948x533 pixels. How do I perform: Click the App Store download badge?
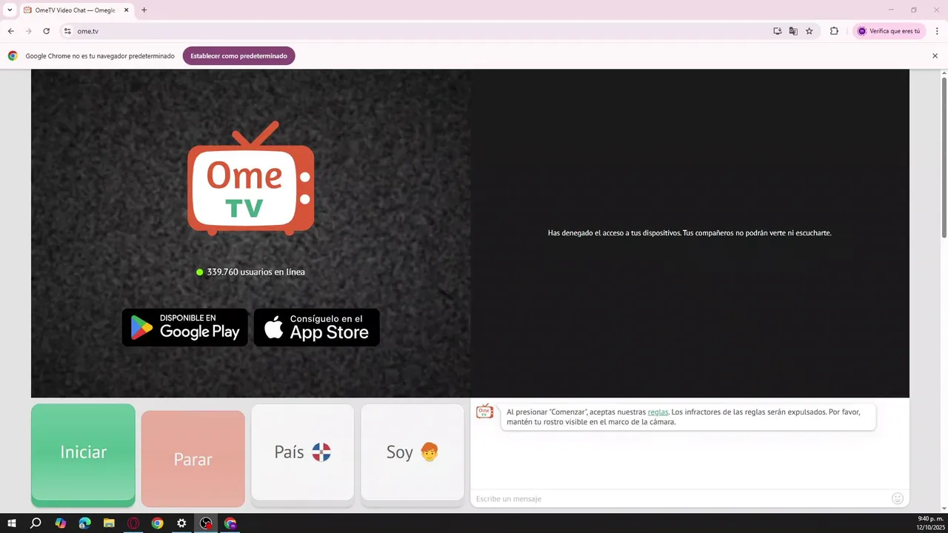click(317, 327)
